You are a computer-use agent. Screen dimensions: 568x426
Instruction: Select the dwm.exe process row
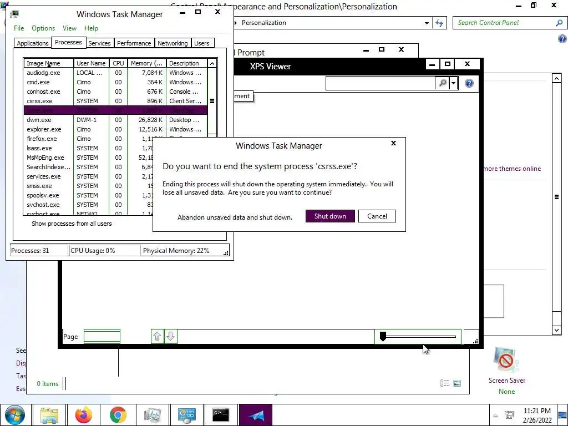[115, 120]
